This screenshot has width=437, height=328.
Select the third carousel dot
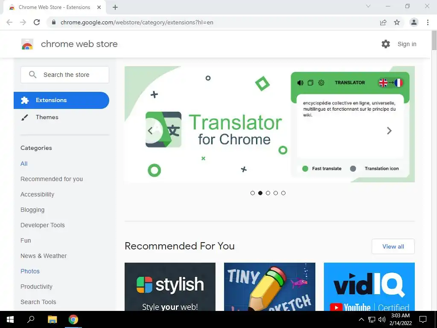point(268,193)
